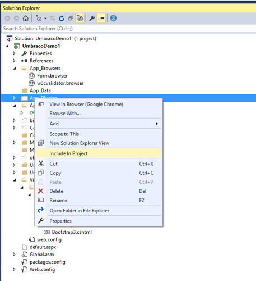Open the Pending Changes Filter dropdown arrow
Viewport: 256px width, 281px height.
pyautogui.click(x=45, y=19)
